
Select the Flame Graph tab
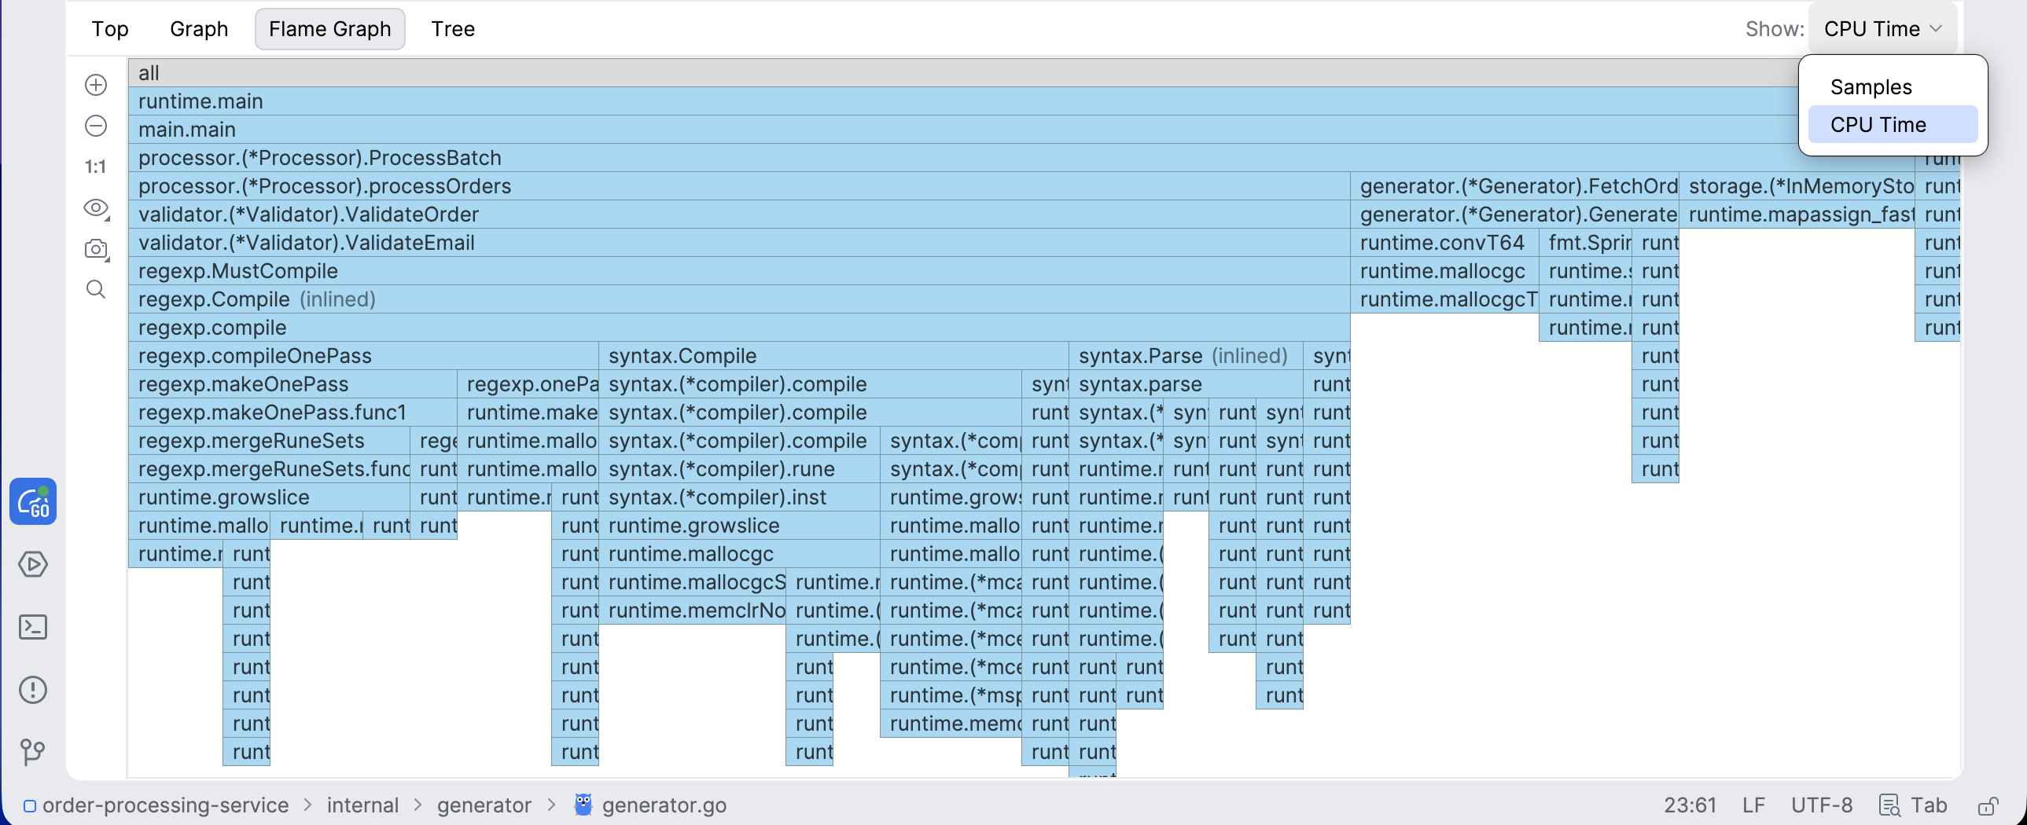[329, 29]
